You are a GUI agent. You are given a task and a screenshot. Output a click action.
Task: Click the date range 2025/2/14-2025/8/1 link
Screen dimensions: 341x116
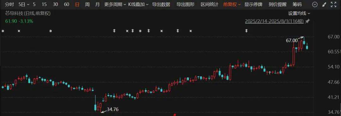274,21
